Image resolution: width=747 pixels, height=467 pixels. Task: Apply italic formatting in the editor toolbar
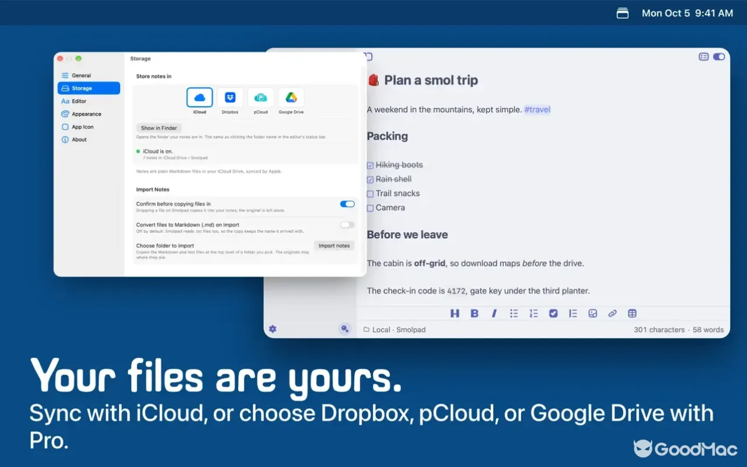pos(494,313)
